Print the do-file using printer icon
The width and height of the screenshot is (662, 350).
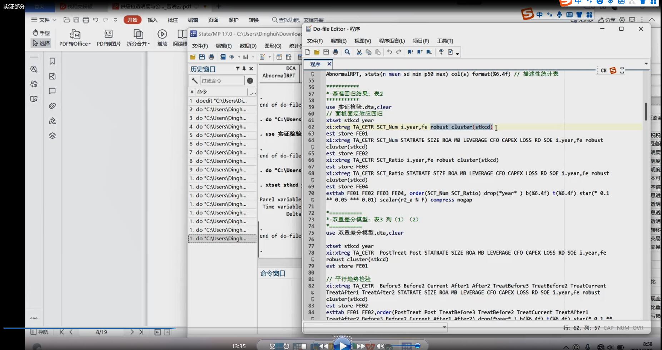tap(335, 52)
